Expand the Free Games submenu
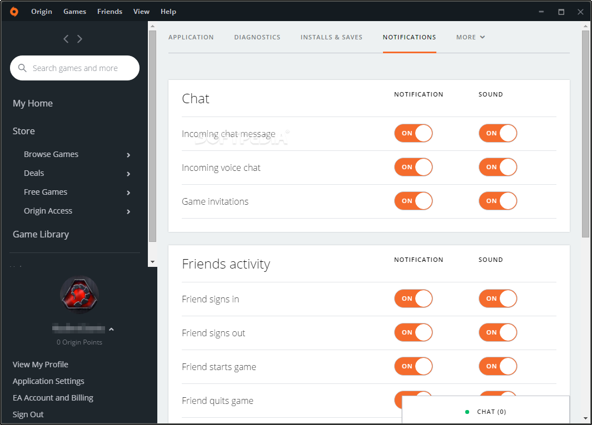 128,193
